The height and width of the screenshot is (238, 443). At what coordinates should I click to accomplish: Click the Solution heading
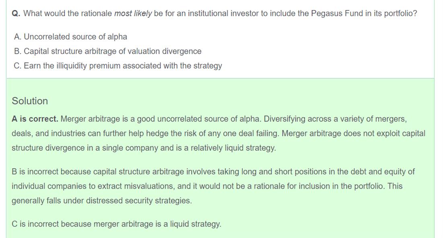30,101
